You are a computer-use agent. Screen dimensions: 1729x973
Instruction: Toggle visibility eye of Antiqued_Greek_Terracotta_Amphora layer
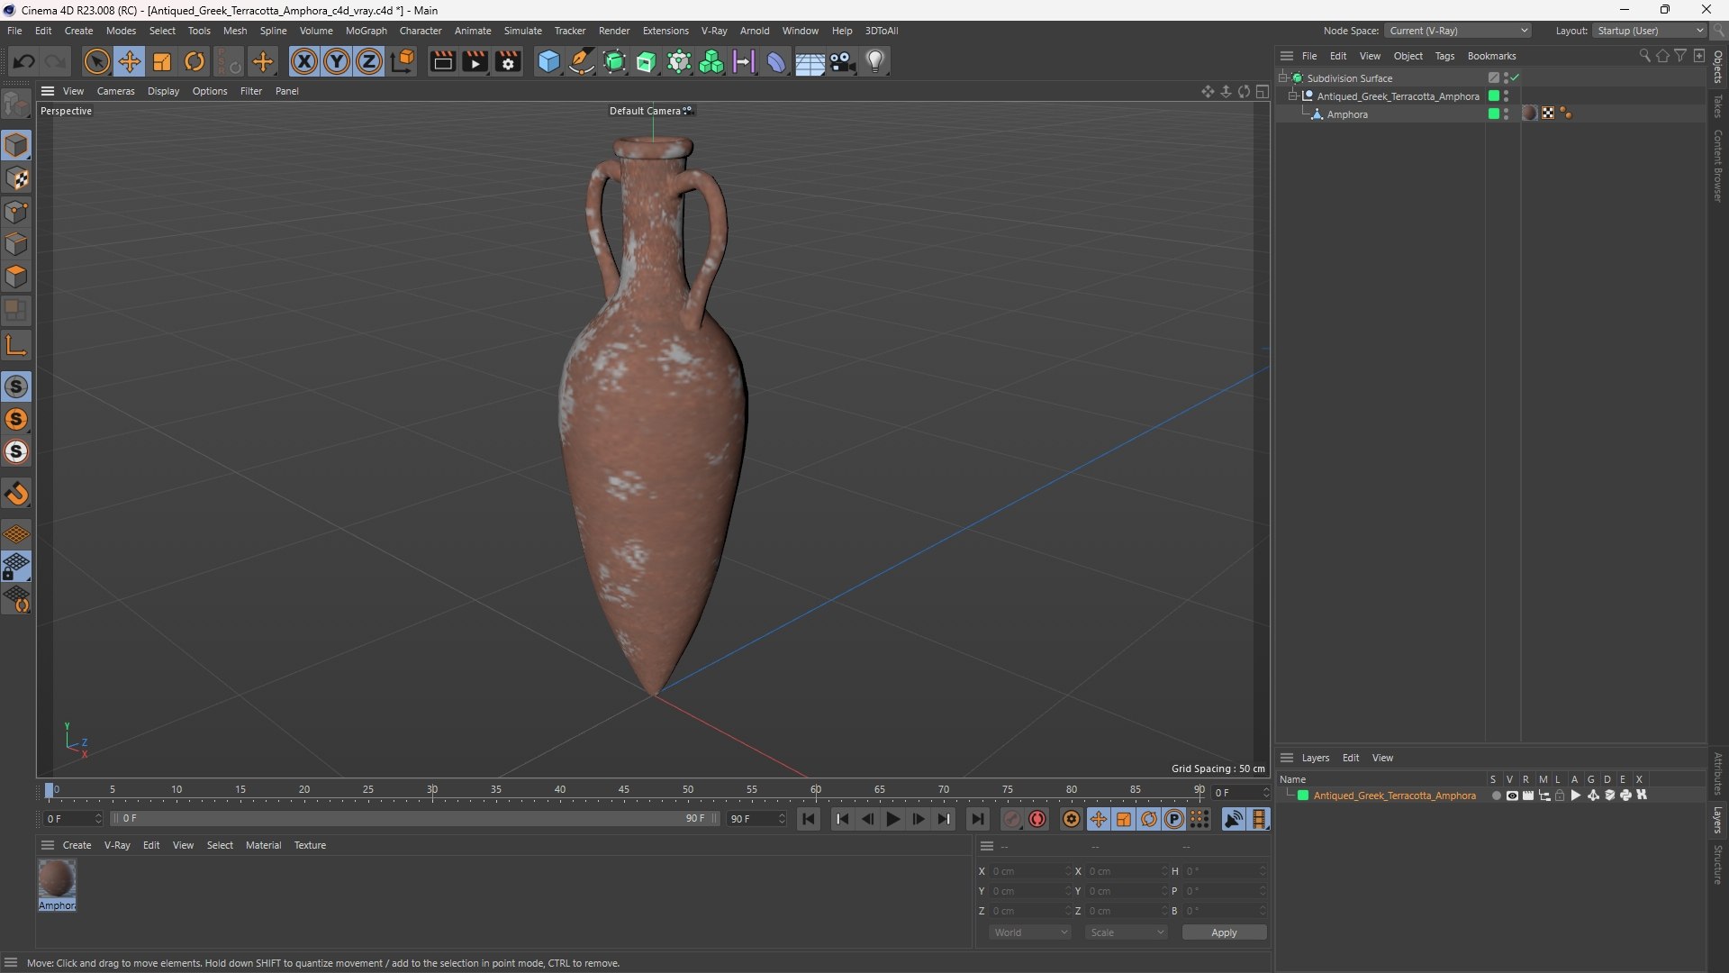coord(1512,796)
